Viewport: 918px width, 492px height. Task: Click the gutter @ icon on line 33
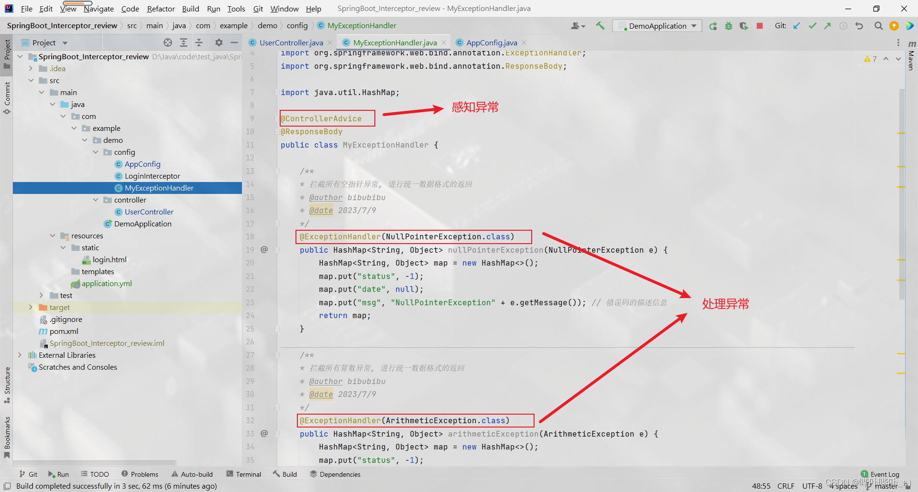click(x=264, y=433)
